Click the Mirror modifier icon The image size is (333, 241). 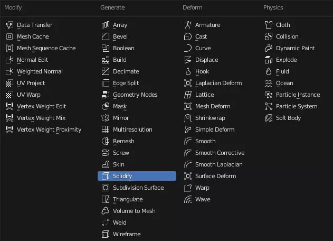tap(106, 118)
